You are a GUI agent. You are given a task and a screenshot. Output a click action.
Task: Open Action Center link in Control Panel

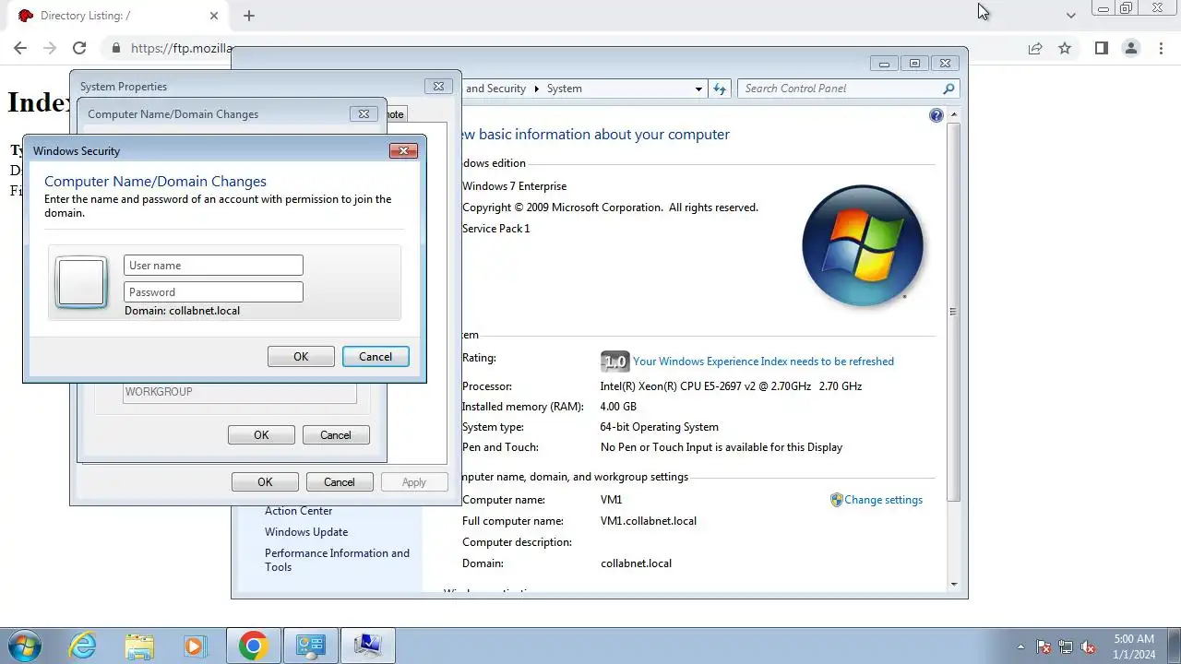pos(298,511)
